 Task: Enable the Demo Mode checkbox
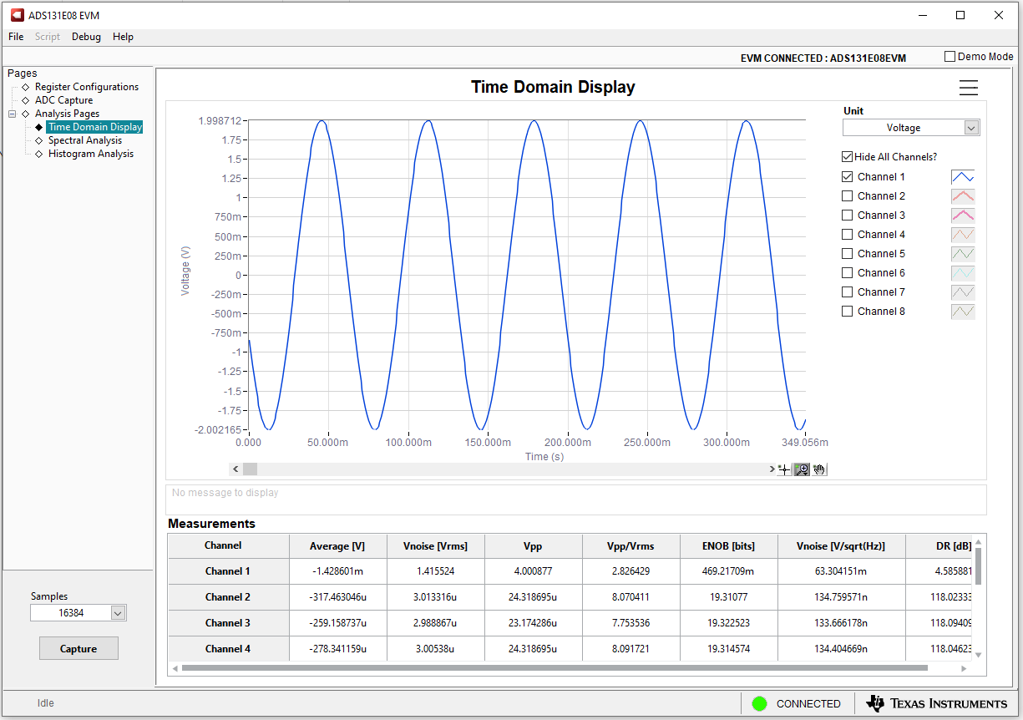pyautogui.click(x=950, y=57)
